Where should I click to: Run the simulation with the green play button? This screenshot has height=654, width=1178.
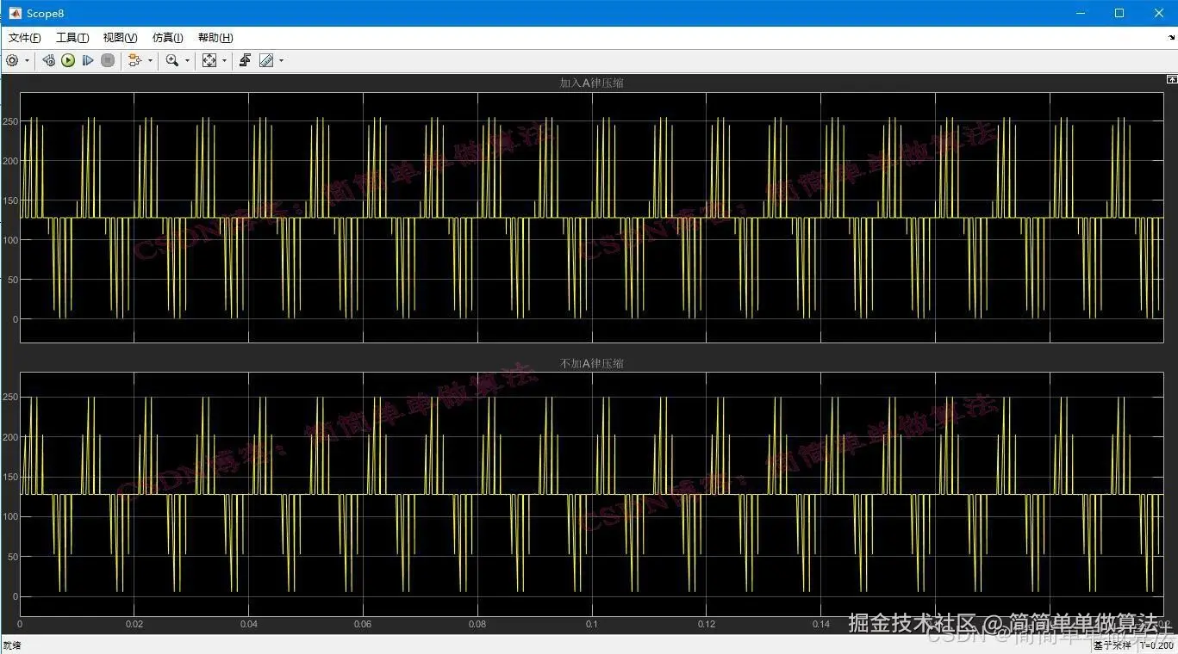[x=68, y=60]
